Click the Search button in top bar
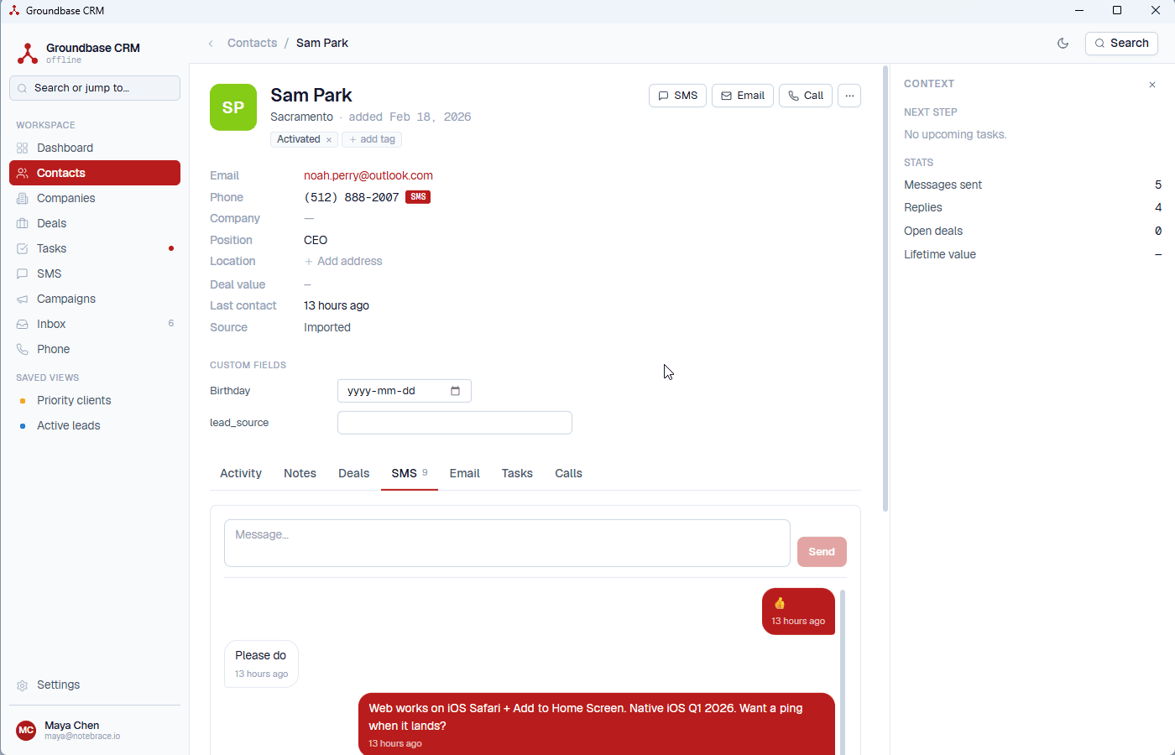 pyautogui.click(x=1121, y=44)
